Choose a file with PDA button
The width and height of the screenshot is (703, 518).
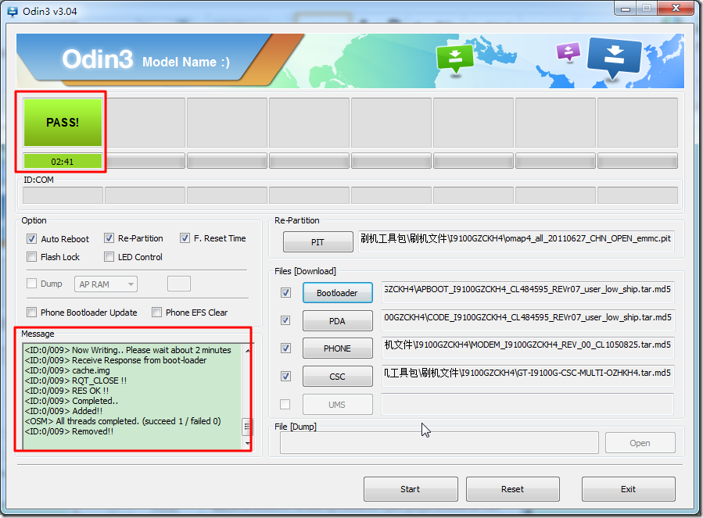(337, 321)
